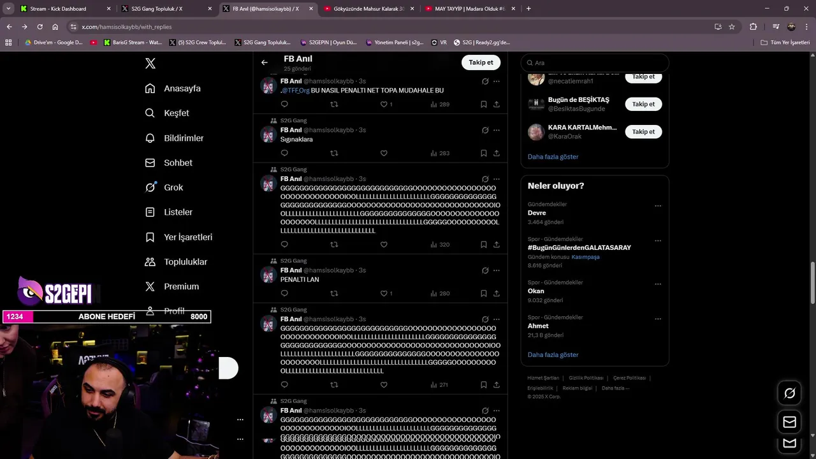Open Okan trending topic

535,291
